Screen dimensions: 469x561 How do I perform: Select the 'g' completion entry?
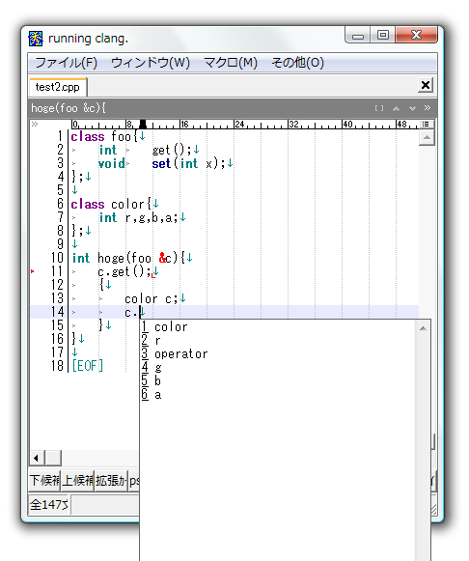coord(277,368)
